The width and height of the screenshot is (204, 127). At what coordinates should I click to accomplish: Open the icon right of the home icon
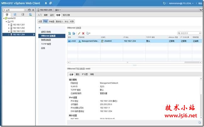coord(51,3)
